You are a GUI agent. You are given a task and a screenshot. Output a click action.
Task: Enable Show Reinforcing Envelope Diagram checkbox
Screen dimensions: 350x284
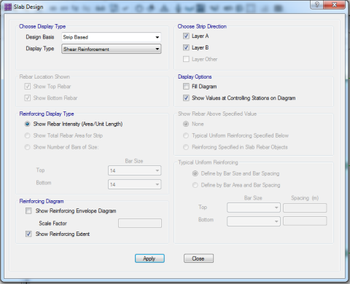28,210
